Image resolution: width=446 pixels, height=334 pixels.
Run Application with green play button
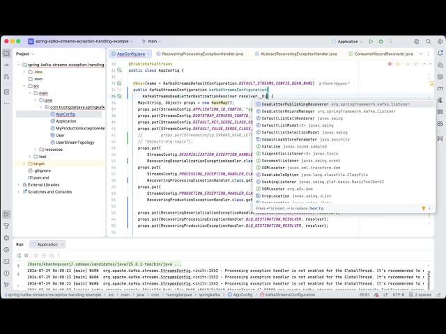coord(371,42)
